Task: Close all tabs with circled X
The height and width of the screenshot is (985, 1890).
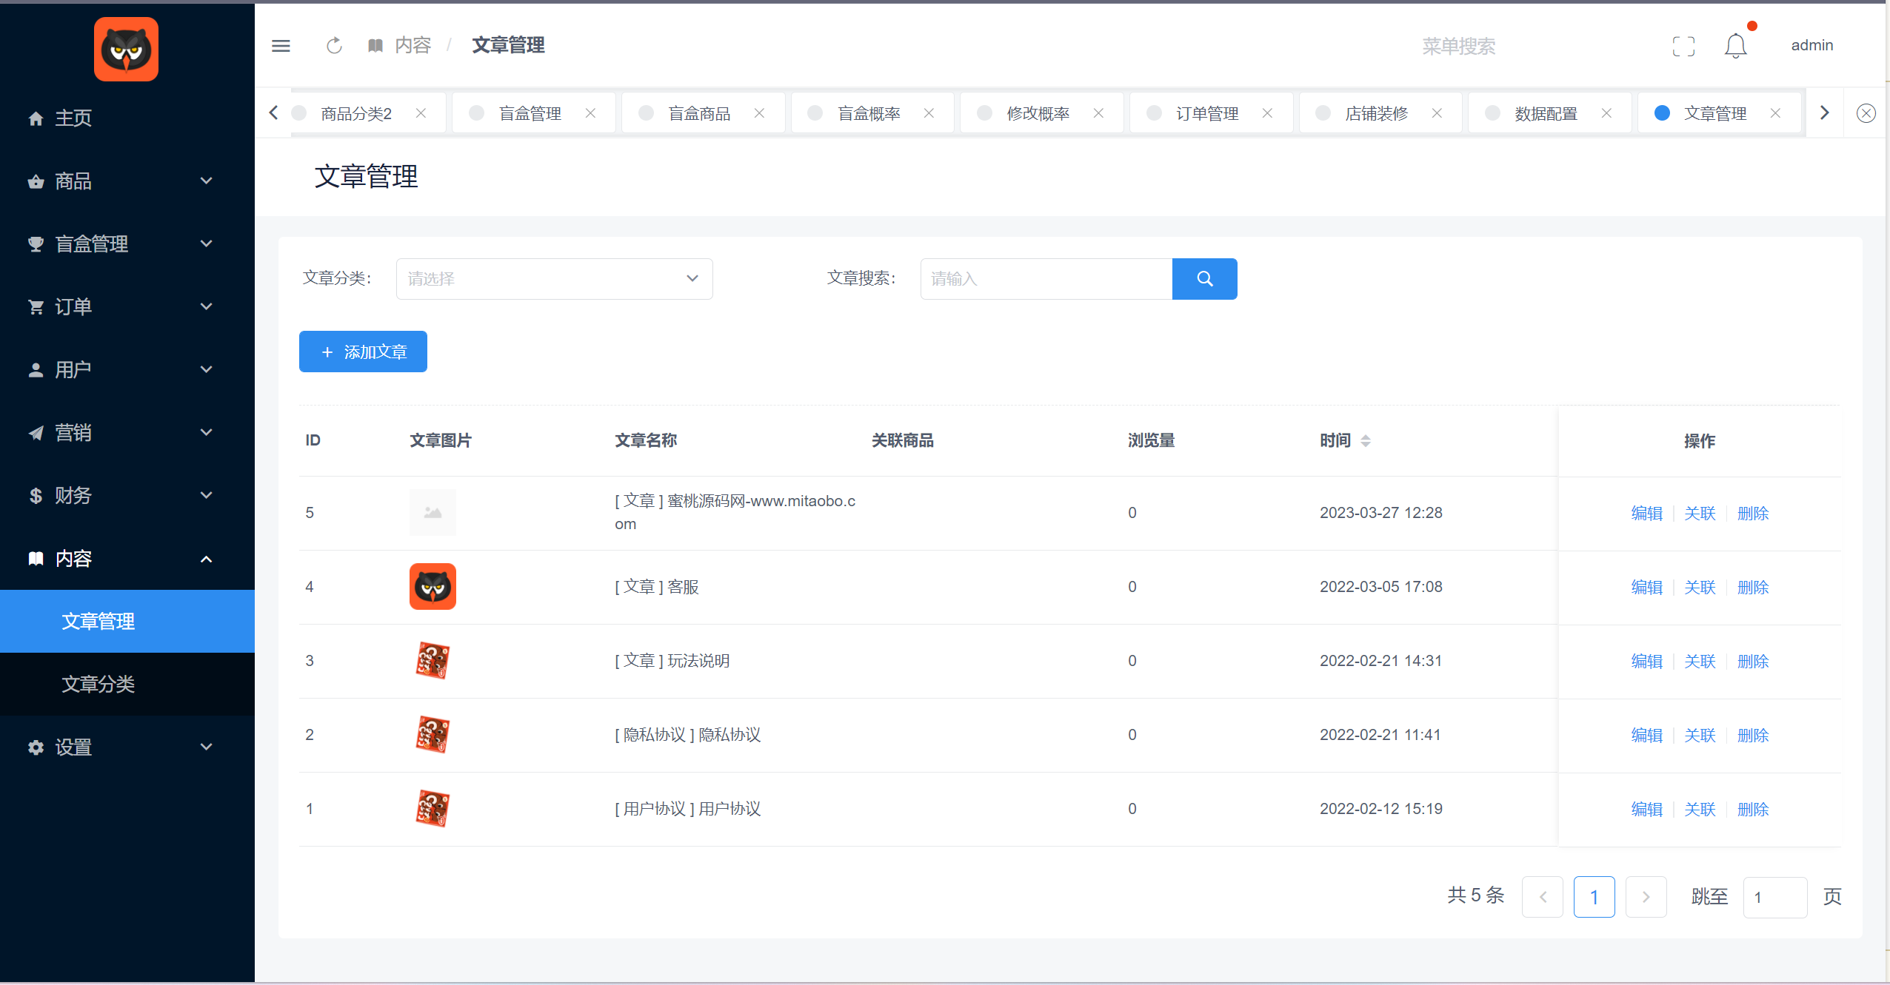Action: (1866, 113)
